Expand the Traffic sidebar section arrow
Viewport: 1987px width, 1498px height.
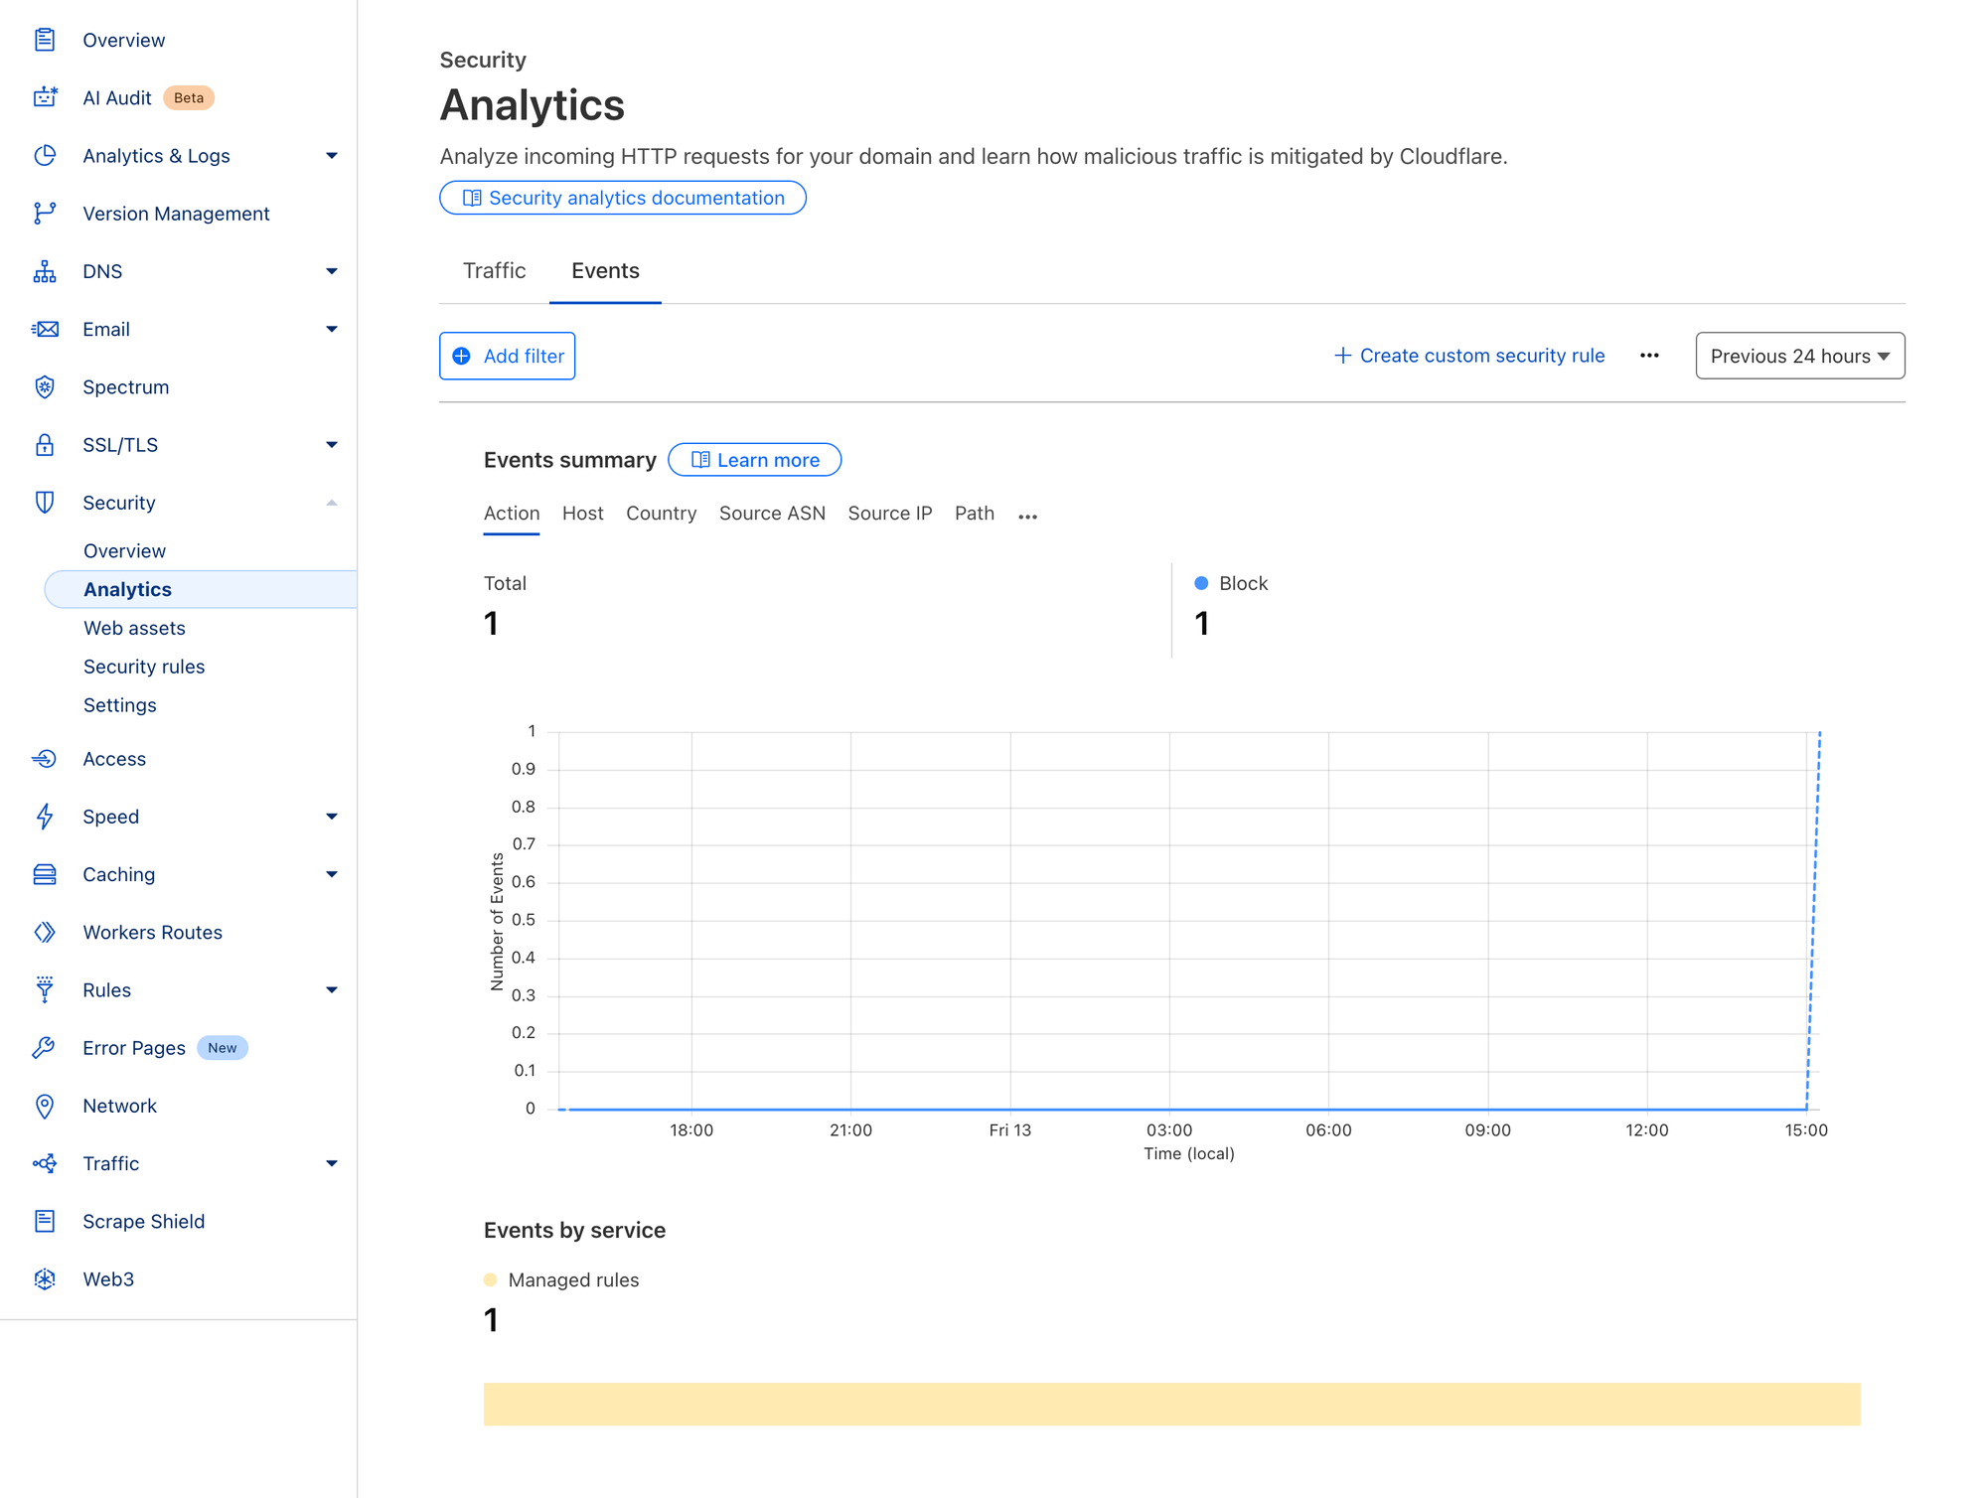pos(332,1163)
